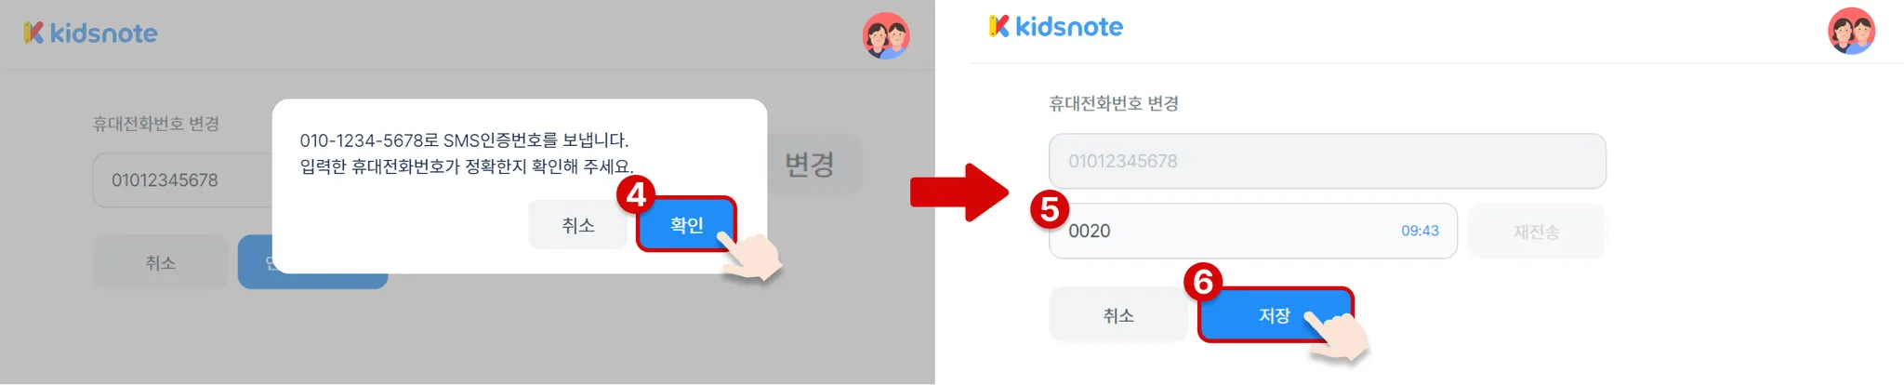Click step 4 red number badge

pos(636,194)
